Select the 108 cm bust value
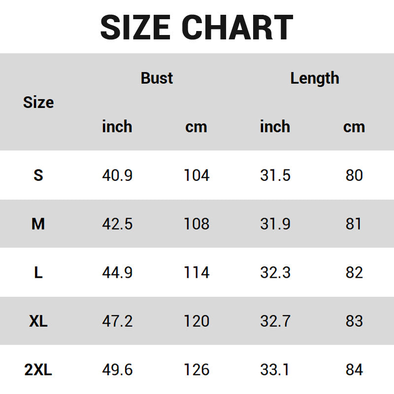Viewport: 394px width, 394px height. coord(197,224)
